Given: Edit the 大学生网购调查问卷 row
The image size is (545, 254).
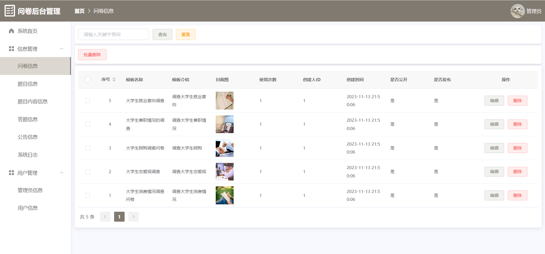Looking at the screenshot, I should click(494, 148).
